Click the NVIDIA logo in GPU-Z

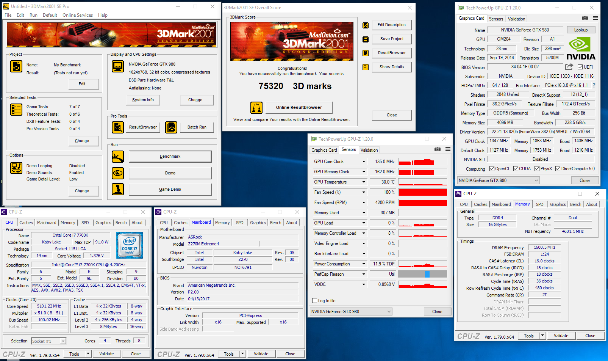[x=581, y=49]
